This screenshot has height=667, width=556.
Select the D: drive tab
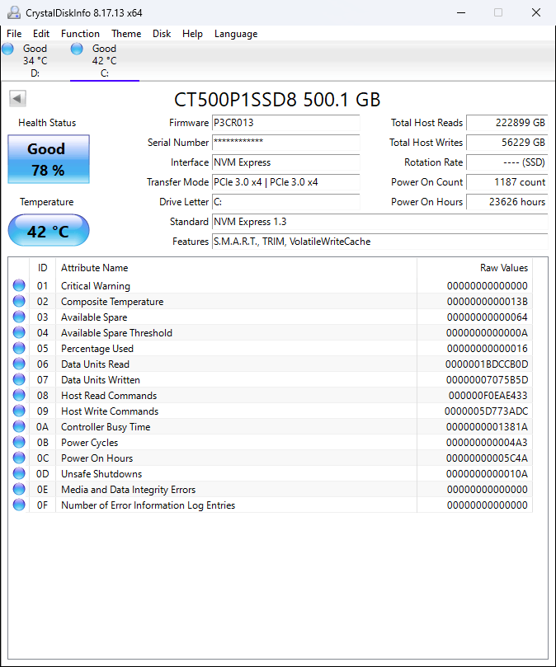pyautogui.click(x=35, y=61)
